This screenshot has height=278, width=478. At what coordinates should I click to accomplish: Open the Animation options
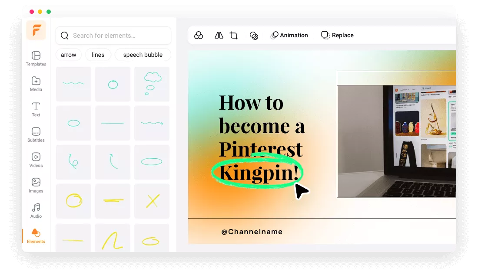click(289, 35)
